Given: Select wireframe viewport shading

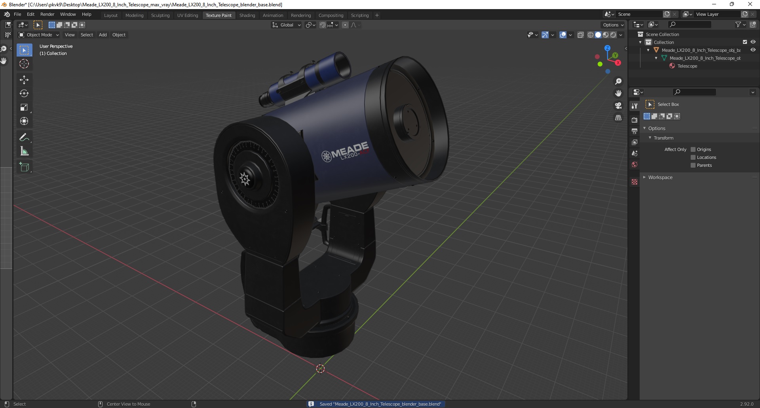Looking at the screenshot, I should [591, 35].
